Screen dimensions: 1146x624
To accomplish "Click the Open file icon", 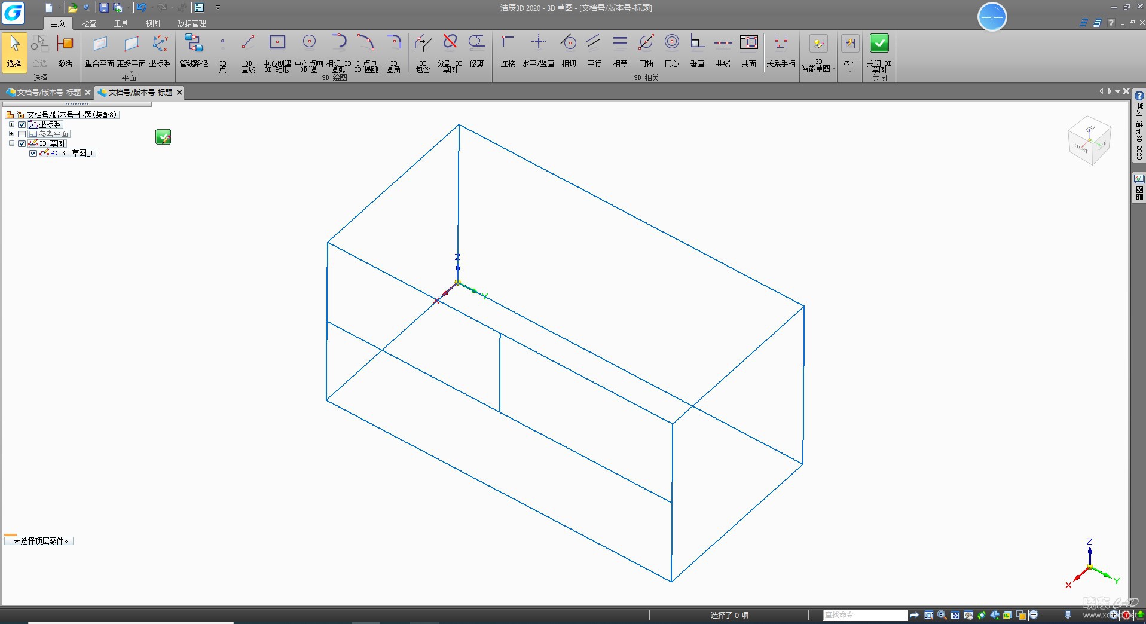I will point(72,8).
